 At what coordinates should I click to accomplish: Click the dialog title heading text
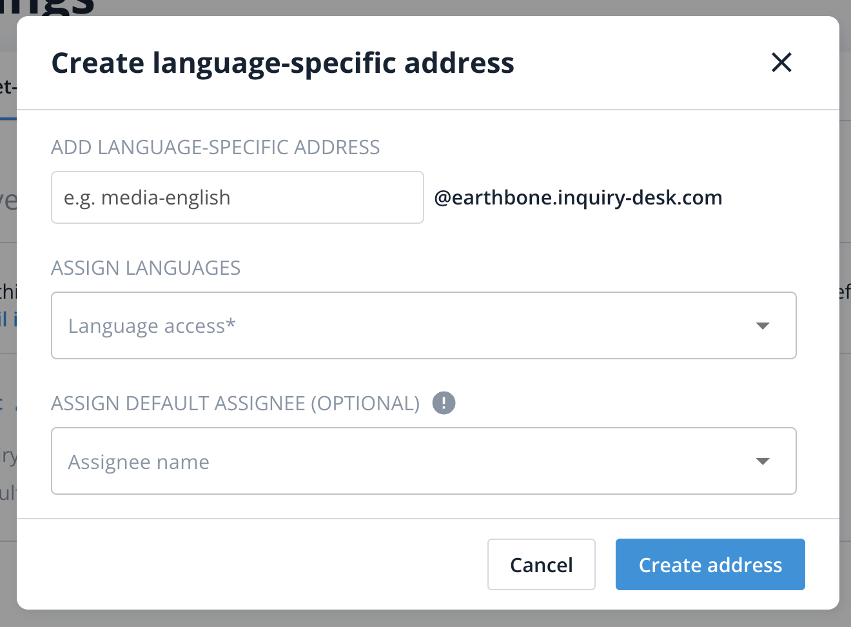pos(282,63)
